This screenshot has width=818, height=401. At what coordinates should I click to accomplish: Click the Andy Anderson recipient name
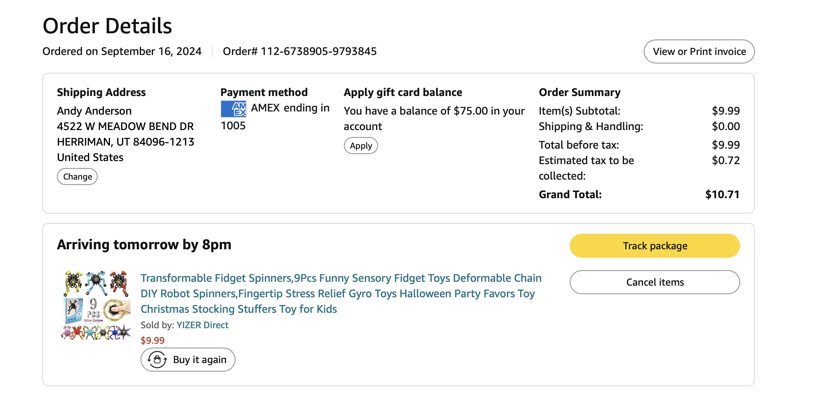point(94,111)
